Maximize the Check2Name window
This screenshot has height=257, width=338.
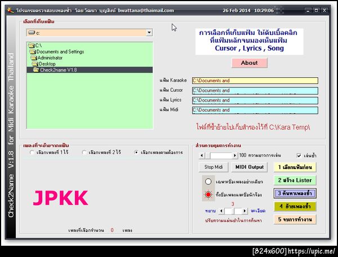(x=316, y=10)
